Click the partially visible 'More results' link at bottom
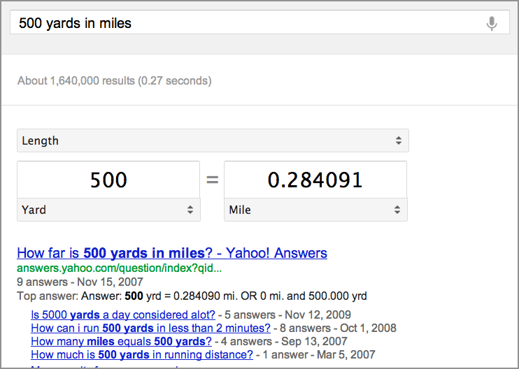 click(106, 367)
